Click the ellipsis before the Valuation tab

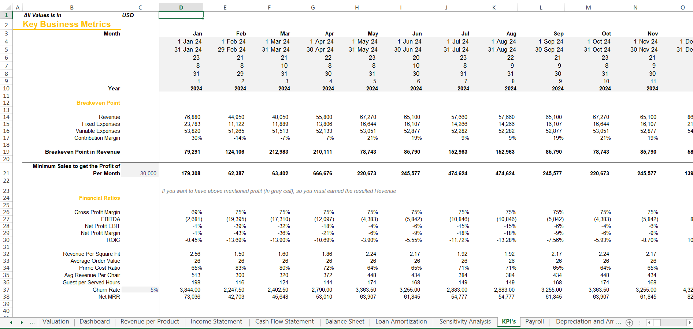point(32,322)
